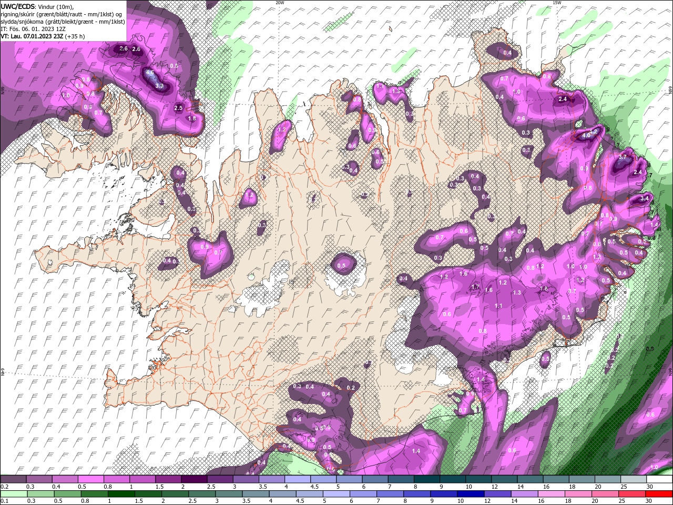Viewport: 673px width, 505px height.
Task: Pick the light grey 25 swatch in snow scale
Action: click(633, 479)
